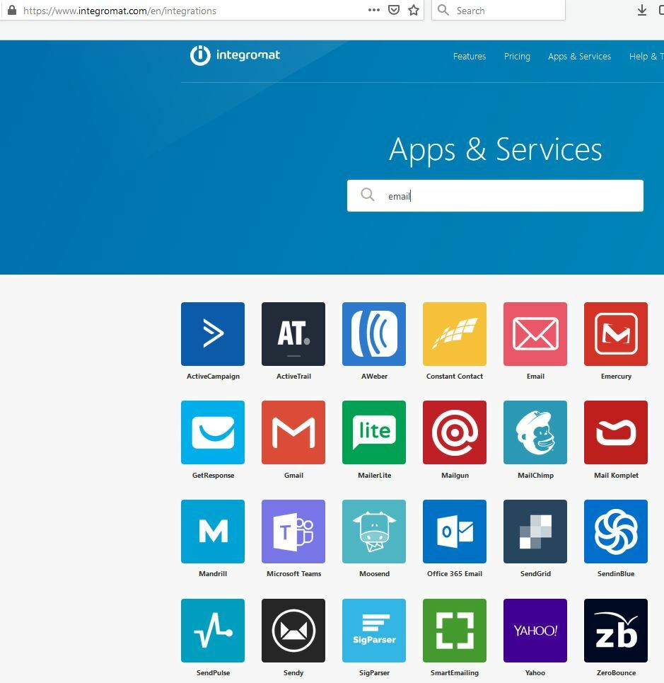Click the Microsoft Teams label text
664x683 pixels.
(x=293, y=574)
